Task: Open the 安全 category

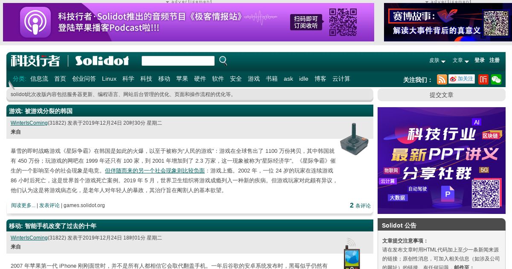Action: click(236, 79)
